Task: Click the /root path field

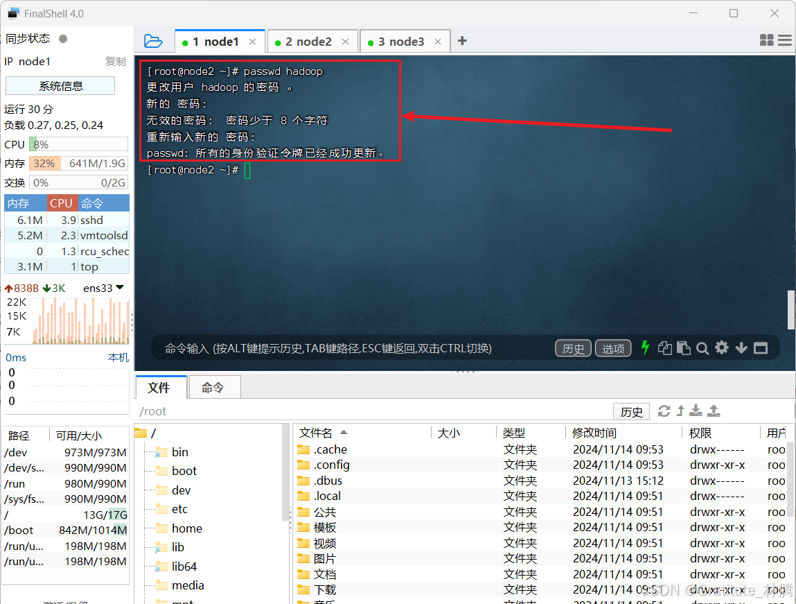Action: 373,411
